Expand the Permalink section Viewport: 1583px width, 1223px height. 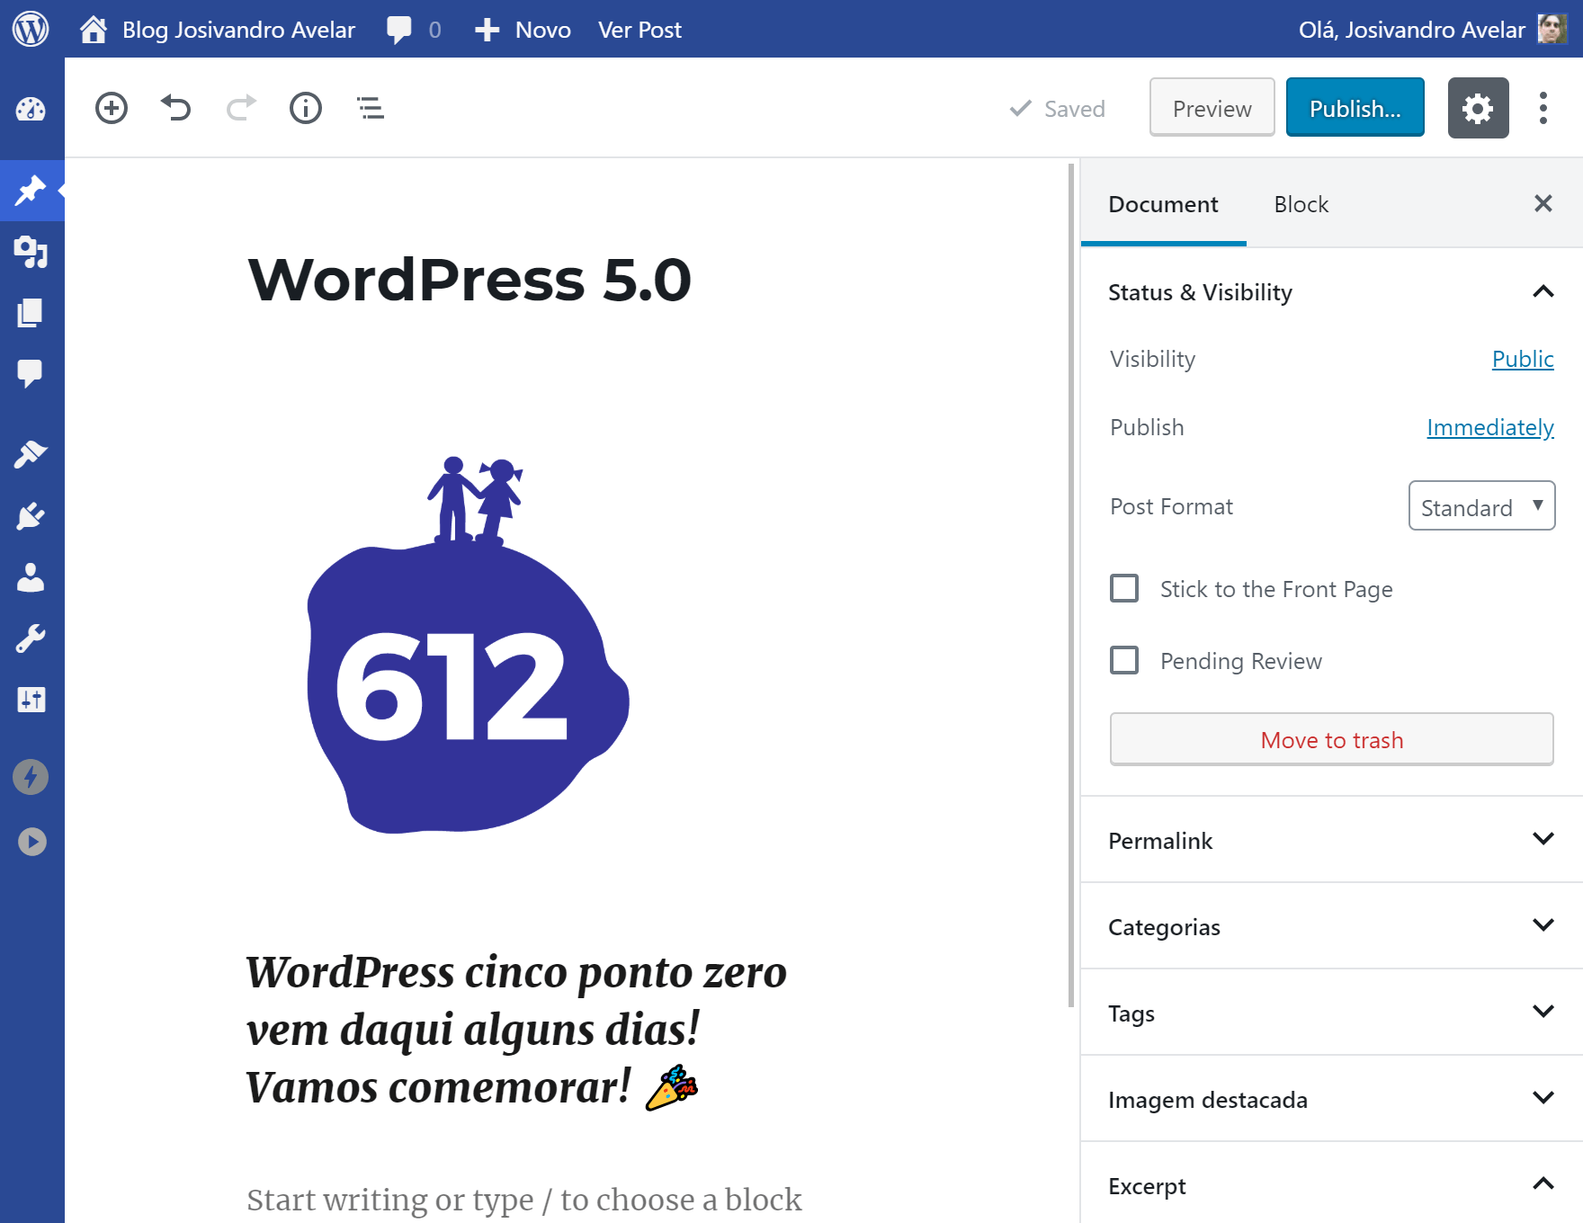pyautogui.click(x=1331, y=840)
